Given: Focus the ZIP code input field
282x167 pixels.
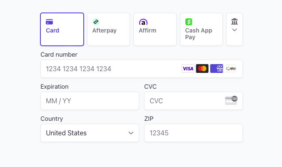Looking at the screenshot, I should tap(193, 133).
